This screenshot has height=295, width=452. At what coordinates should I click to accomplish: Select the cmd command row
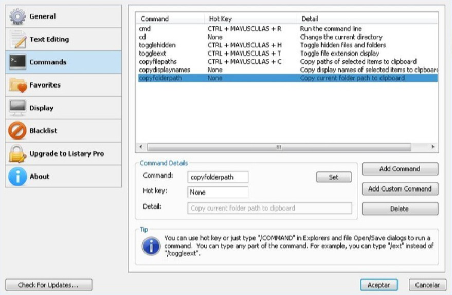(x=287, y=29)
